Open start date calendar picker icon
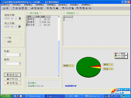131x98 pixels. point(20,18)
